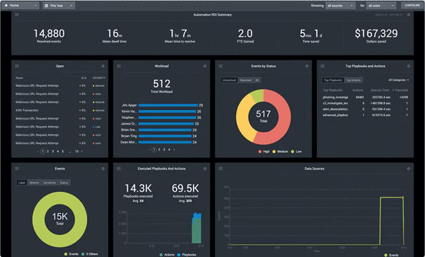Viewport: 425px width, 257px height.
Task: Sort by the Executed column arrow
Action: [x=394, y=90]
